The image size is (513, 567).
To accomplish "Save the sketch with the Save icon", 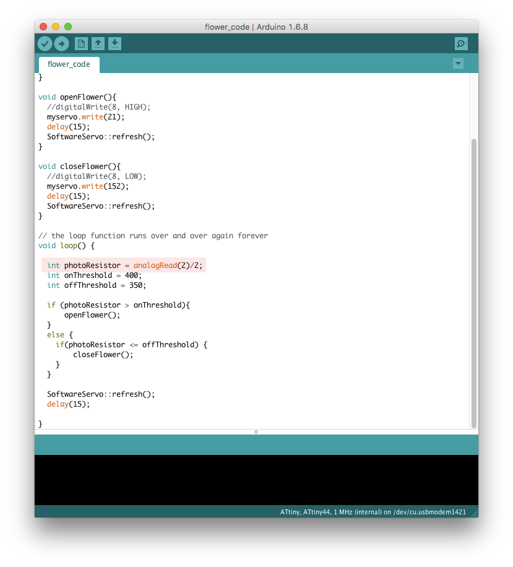I will coord(114,44).
